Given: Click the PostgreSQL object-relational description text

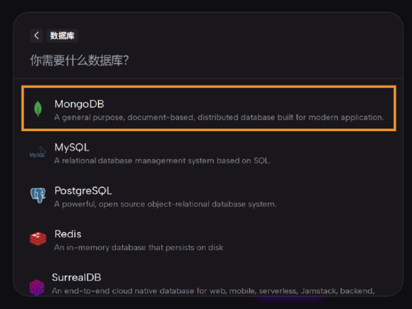Looking at the screenshot, I should 165,204.
